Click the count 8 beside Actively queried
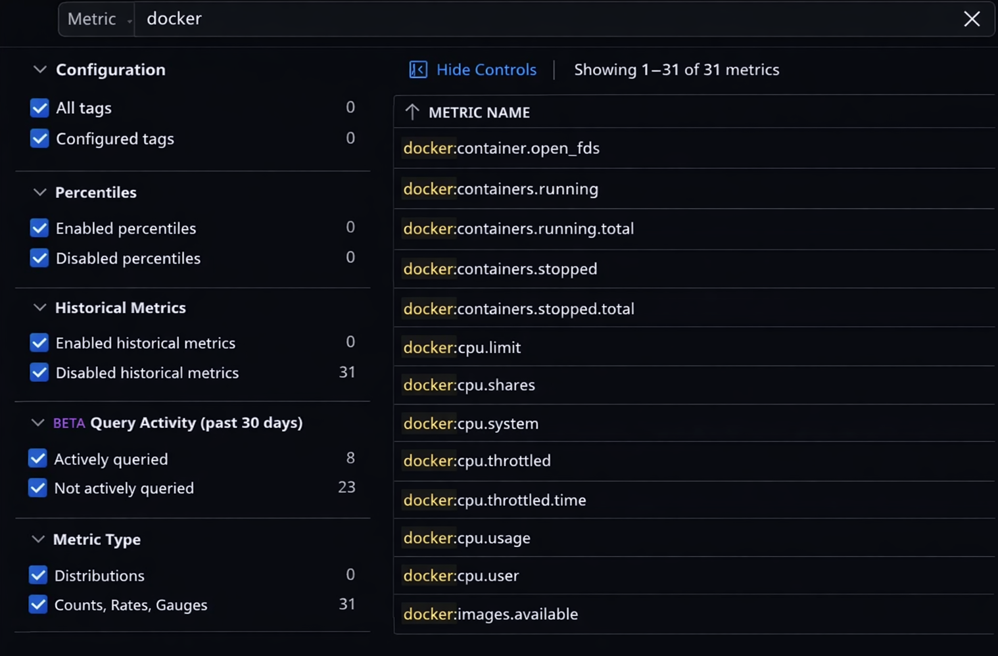This screenshot has height=656, width=998. pyautogui.click(x=350, y=457)
